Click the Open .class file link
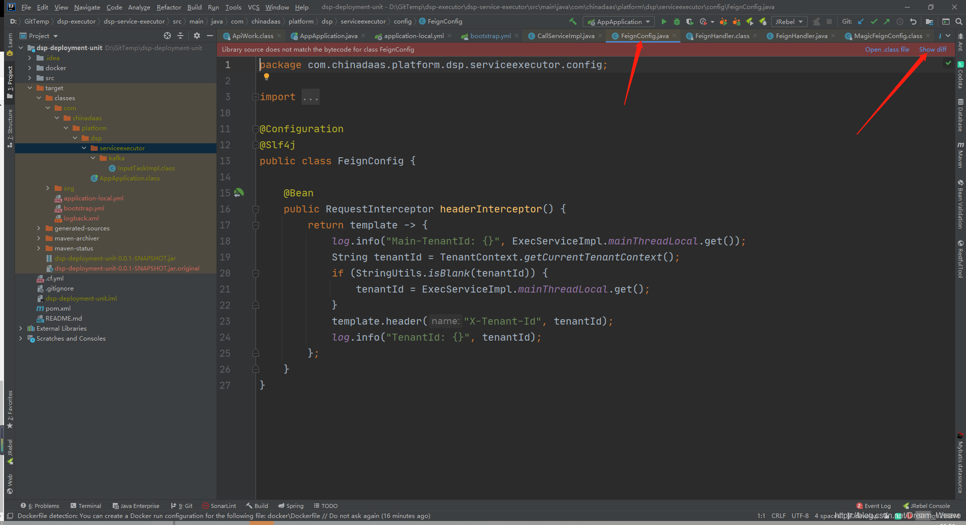Screen dimensions: 966x525 click(x=887, y=49)
